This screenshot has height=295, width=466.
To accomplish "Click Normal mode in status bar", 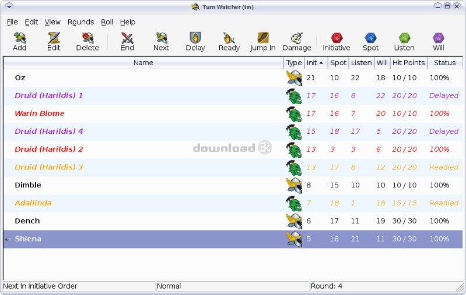I will tap(169, 286).
